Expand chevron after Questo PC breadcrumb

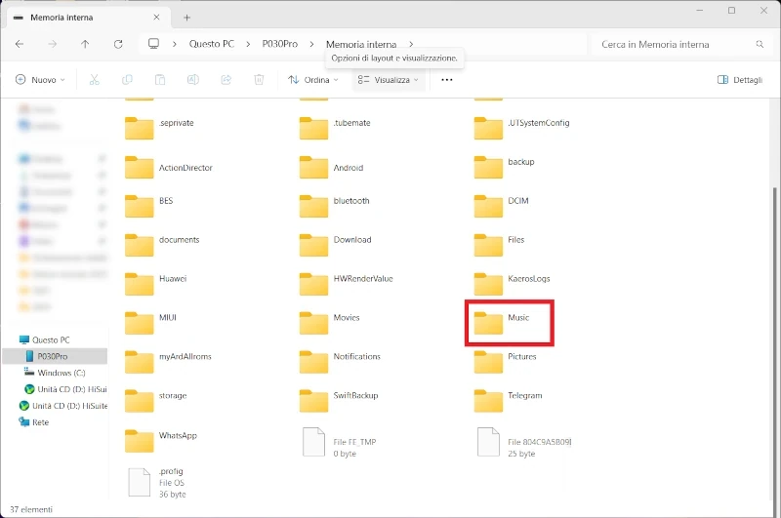point(248,44)
